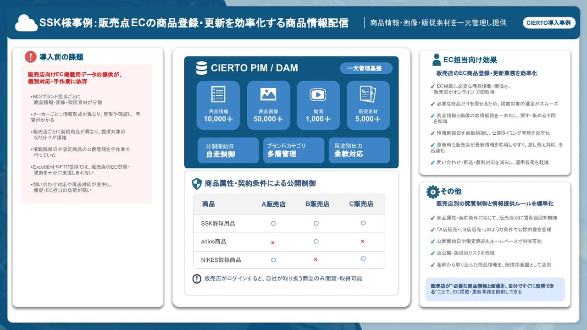Click the checkmark beside 公開開始日や限定商品もルールベース

click(433, 242)
